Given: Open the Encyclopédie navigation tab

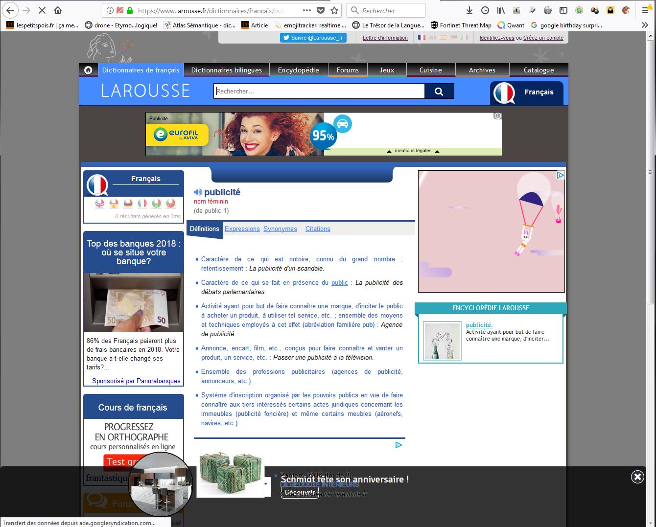Looking at the screenshot, I should pyautogui.click(x=298, y=70).
